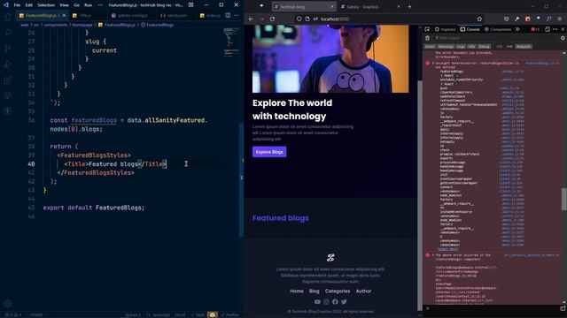The width and height of the screenshot is (567, 318).
Task: Click the console Filter Output field
Action: coord(495,38)
